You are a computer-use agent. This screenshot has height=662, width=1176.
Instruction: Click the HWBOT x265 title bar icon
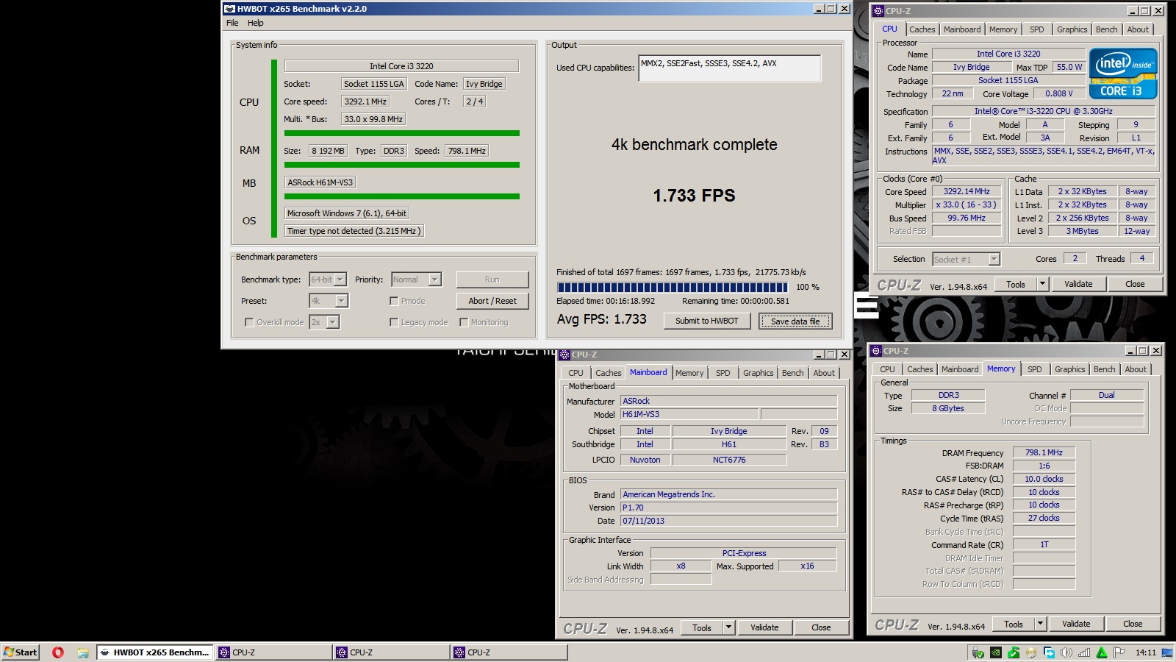(x=229, y=9)
